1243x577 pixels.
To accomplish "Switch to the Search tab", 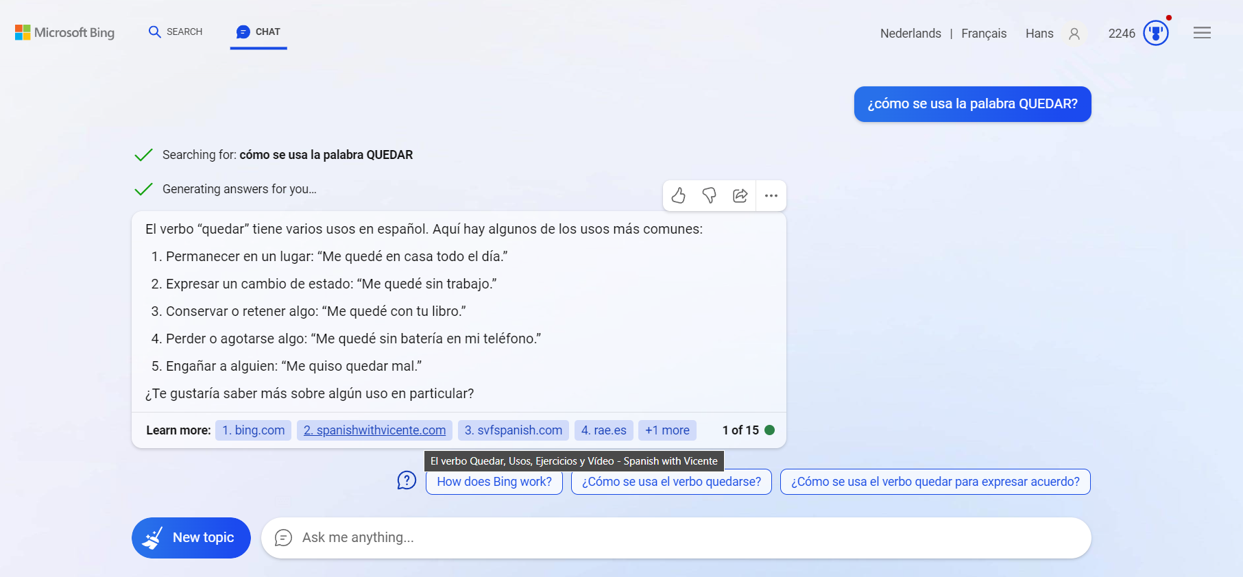I will [x=176, y=32].
